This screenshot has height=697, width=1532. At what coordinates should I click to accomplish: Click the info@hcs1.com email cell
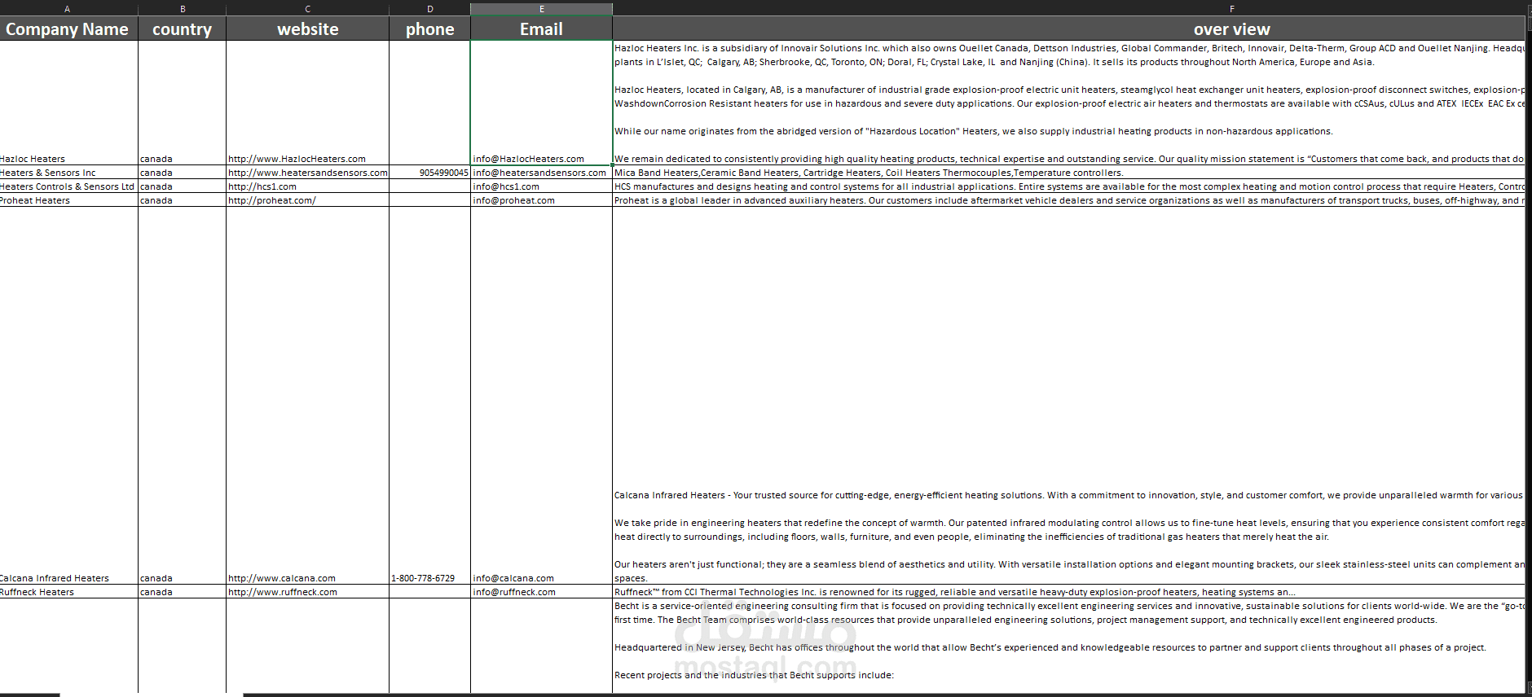point(541,186)
